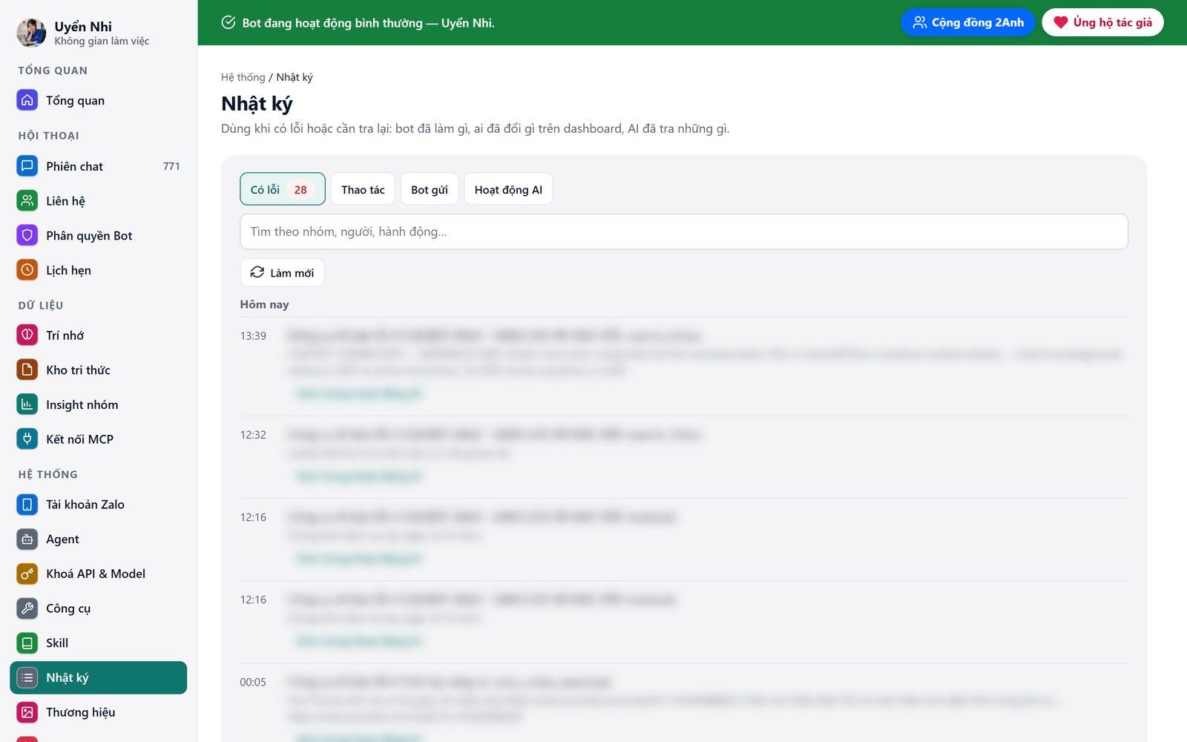Click the Hôm nay date heading
This screenshot has height=742, width=1187.
pos(264,304)
